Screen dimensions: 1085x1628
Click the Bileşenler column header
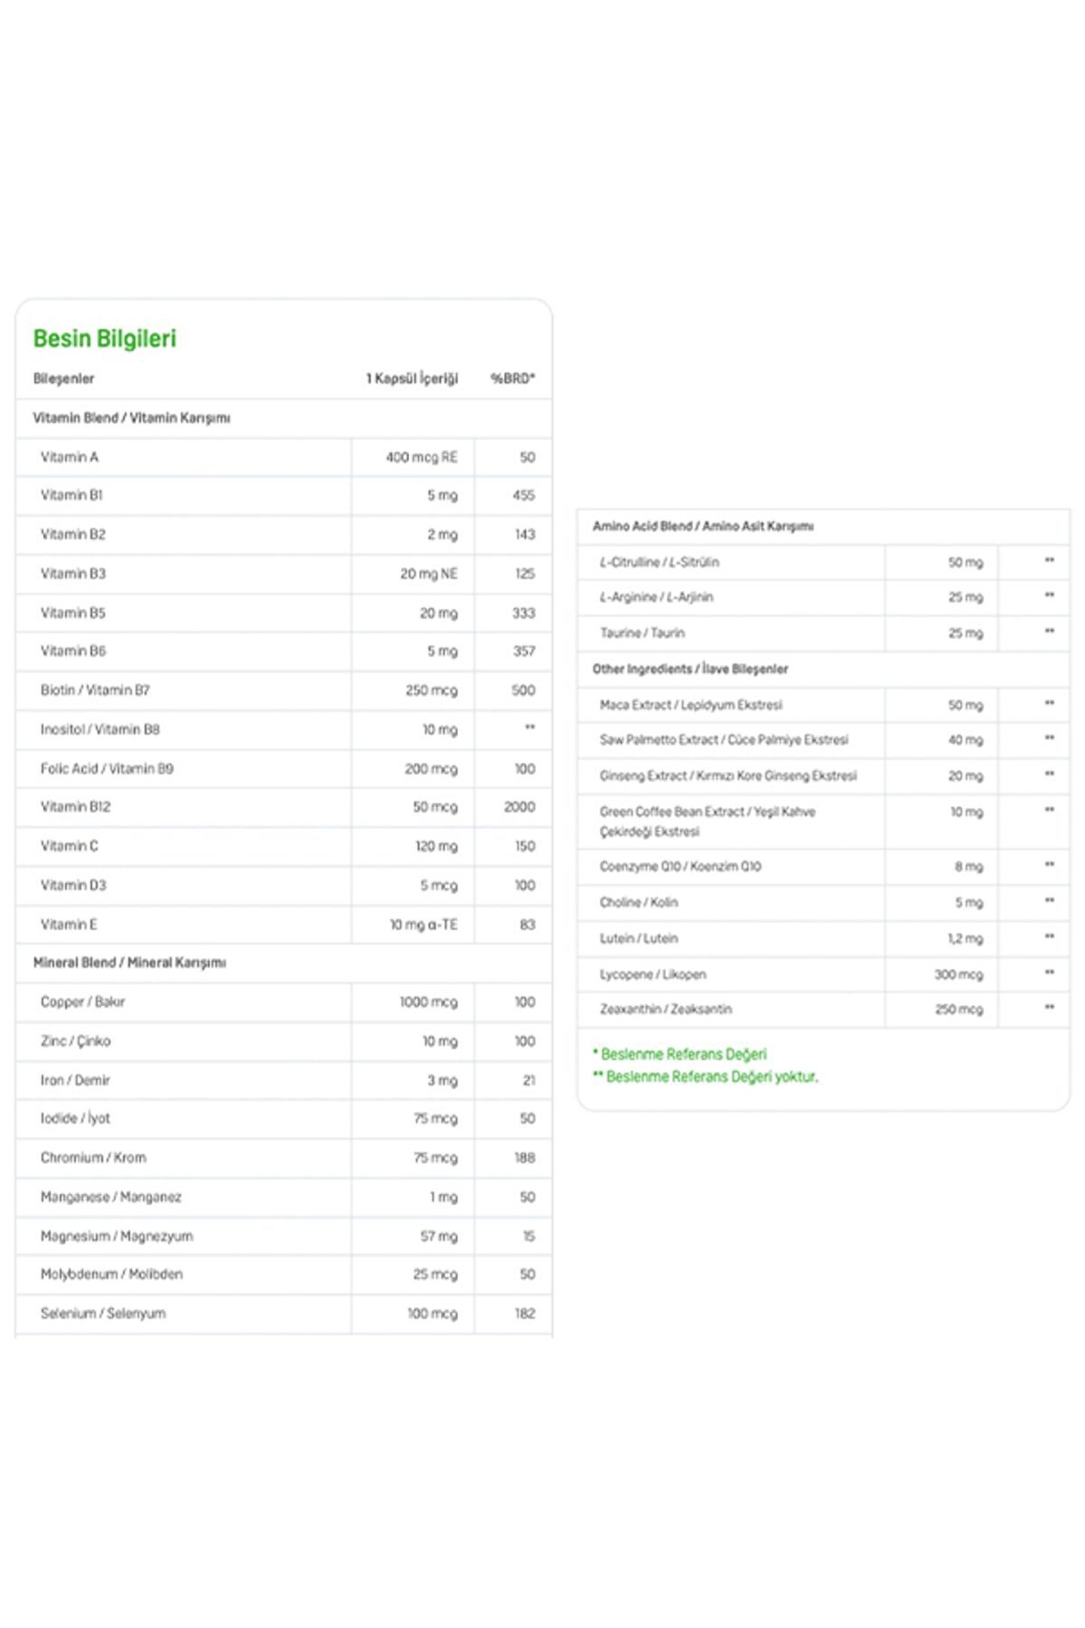[63, 378]
